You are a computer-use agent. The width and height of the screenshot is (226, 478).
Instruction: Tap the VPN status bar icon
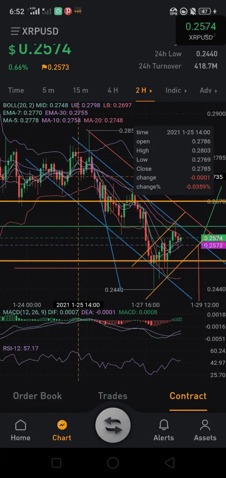(x=173, y=12)
